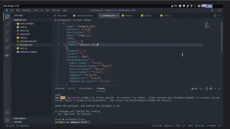
Task: Click Go Live in status bar
Action: [200, 126]
